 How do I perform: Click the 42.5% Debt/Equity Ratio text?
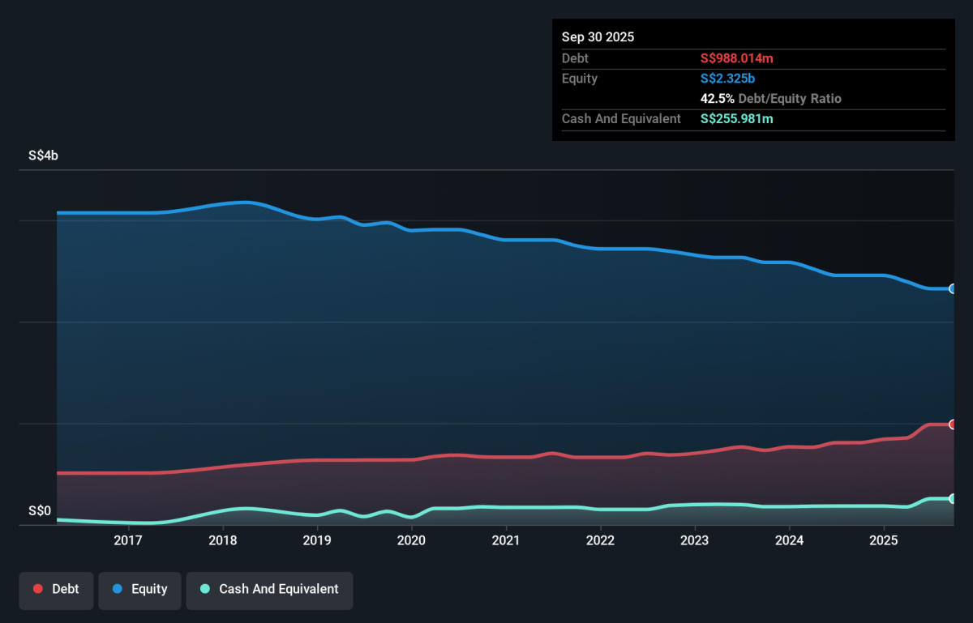click(x=771, y=99)
